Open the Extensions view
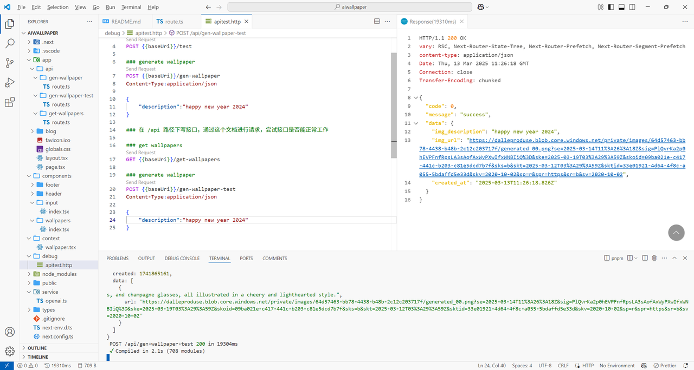694x370 pixels. pyautogui.click(x=10, y=102)
